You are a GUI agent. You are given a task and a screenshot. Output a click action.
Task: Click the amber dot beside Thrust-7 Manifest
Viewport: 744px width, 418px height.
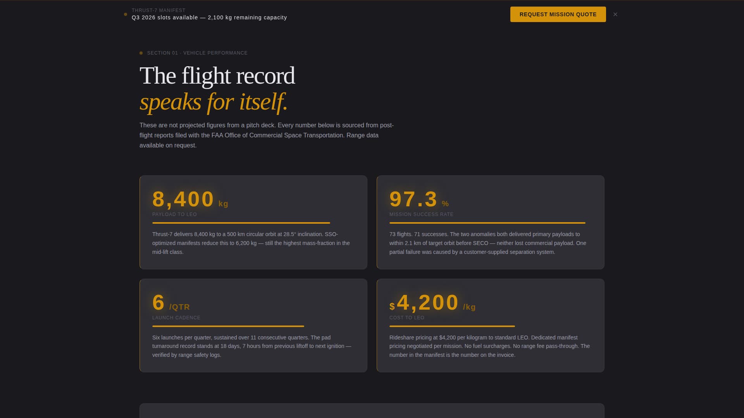click(x=126, y=14)
